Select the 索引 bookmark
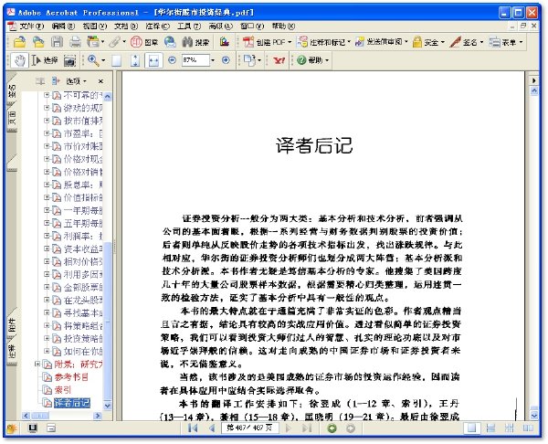Viewport: 548px width, 444px height. click(62, 390)
